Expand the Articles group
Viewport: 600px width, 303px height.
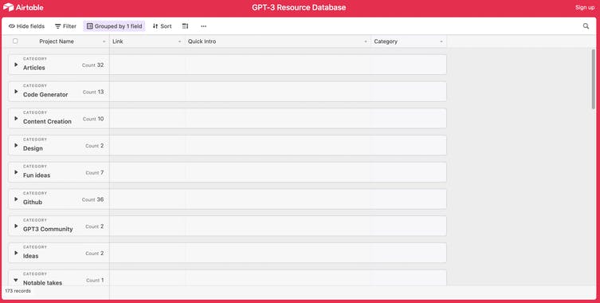pos(16,65)
